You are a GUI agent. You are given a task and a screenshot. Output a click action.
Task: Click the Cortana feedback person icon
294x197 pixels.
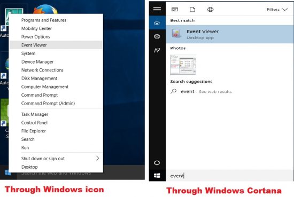157,50
